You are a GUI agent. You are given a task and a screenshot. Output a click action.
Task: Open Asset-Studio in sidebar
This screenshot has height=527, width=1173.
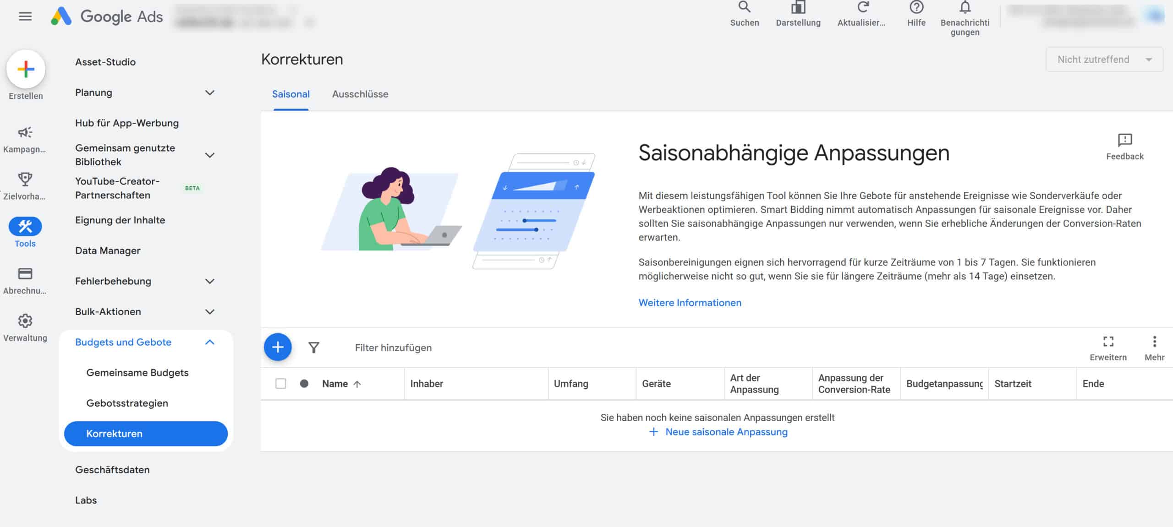105,62
